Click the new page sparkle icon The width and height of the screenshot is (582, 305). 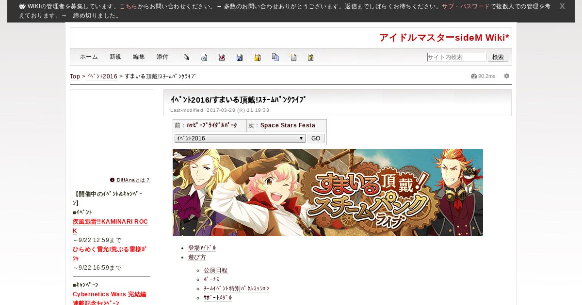293,57
